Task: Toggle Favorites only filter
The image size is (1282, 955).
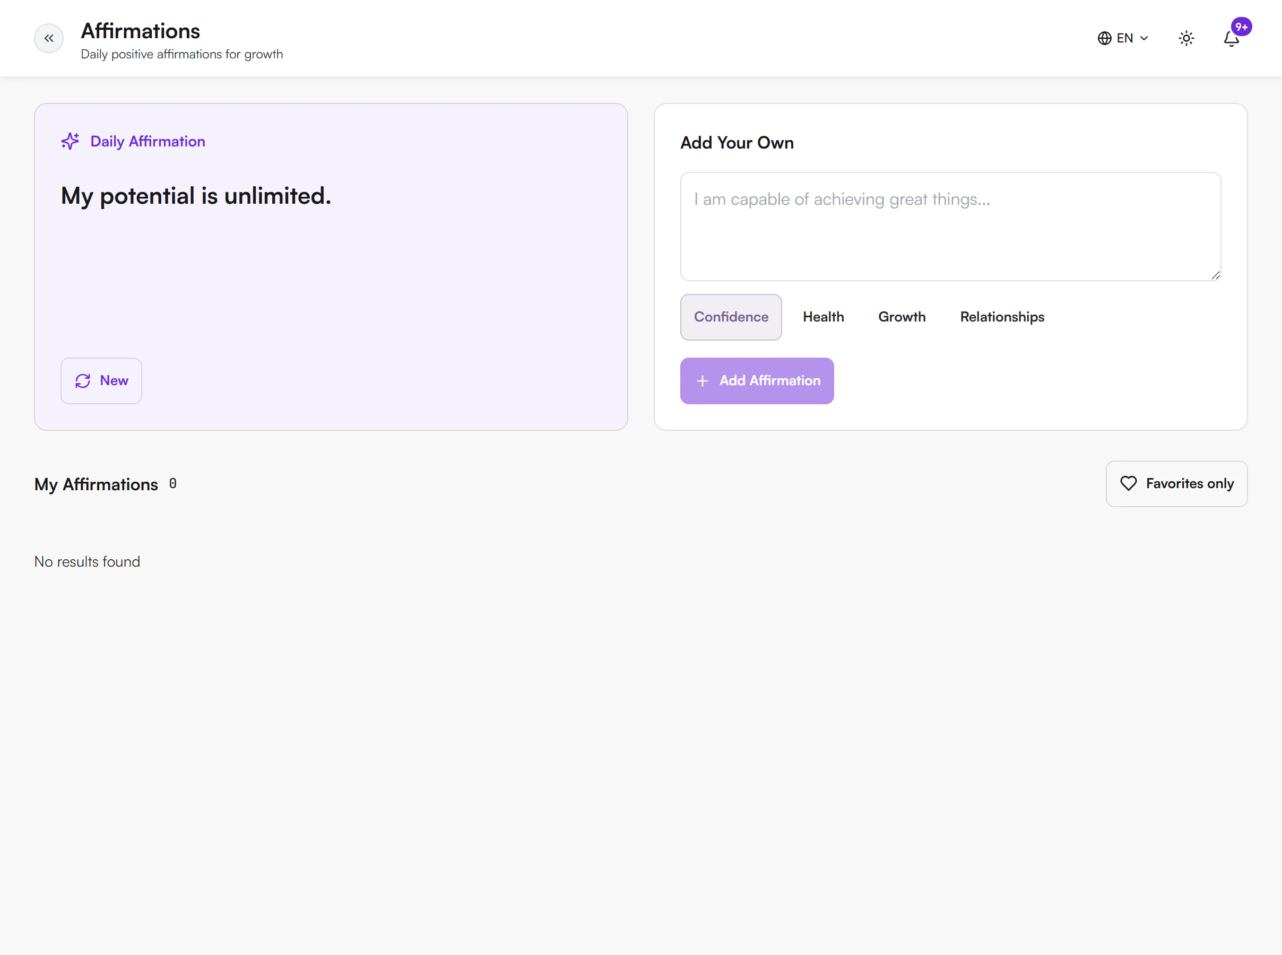Action: click(1176, 483)
